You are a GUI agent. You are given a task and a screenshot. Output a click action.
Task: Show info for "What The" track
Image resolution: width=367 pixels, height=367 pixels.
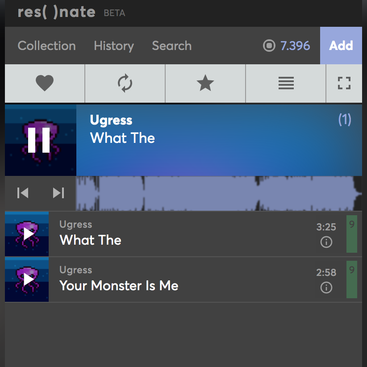(x=326, y=242)
